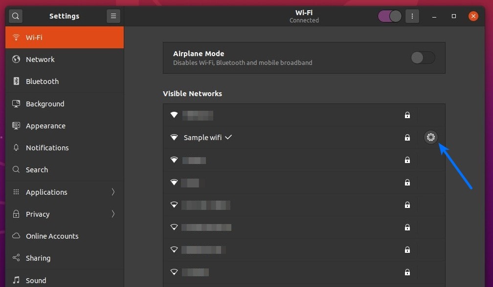
Task: Open settings for the Sample wifi network
Action: point(431,137)
